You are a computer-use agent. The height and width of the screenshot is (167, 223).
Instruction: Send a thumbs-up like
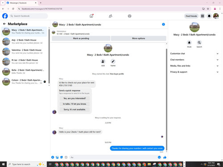coord(165,157)
